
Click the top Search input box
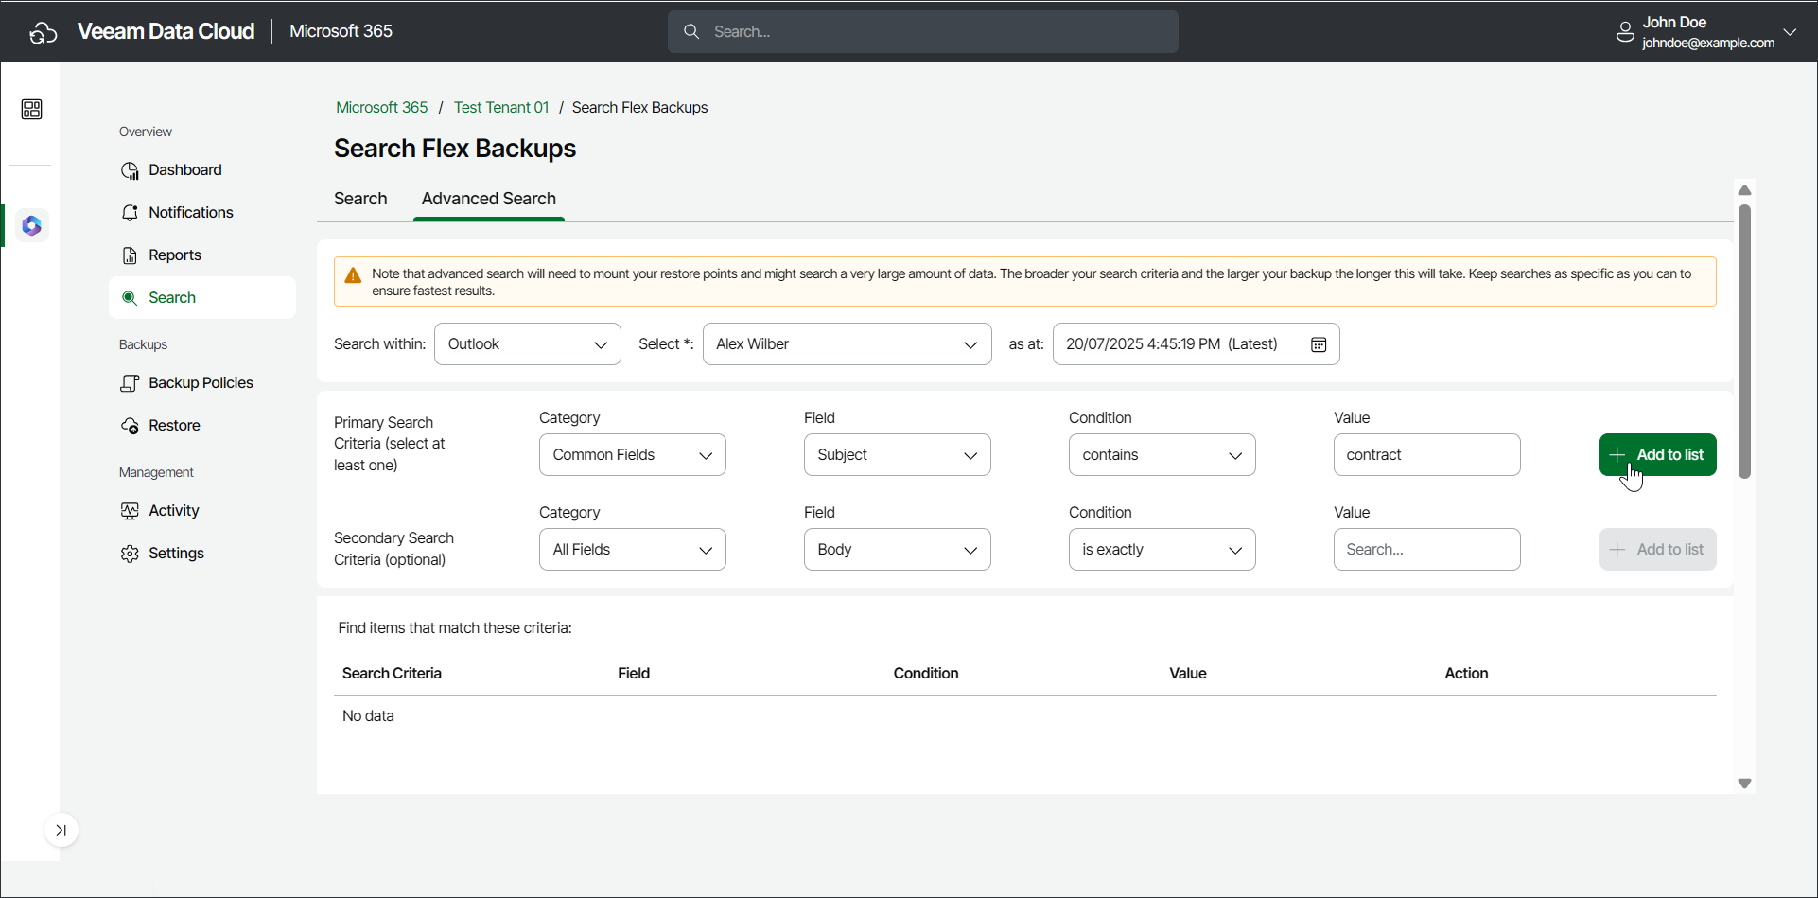click(x=923, y=32)
